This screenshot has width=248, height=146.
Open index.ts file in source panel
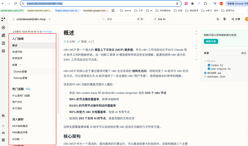217,65
